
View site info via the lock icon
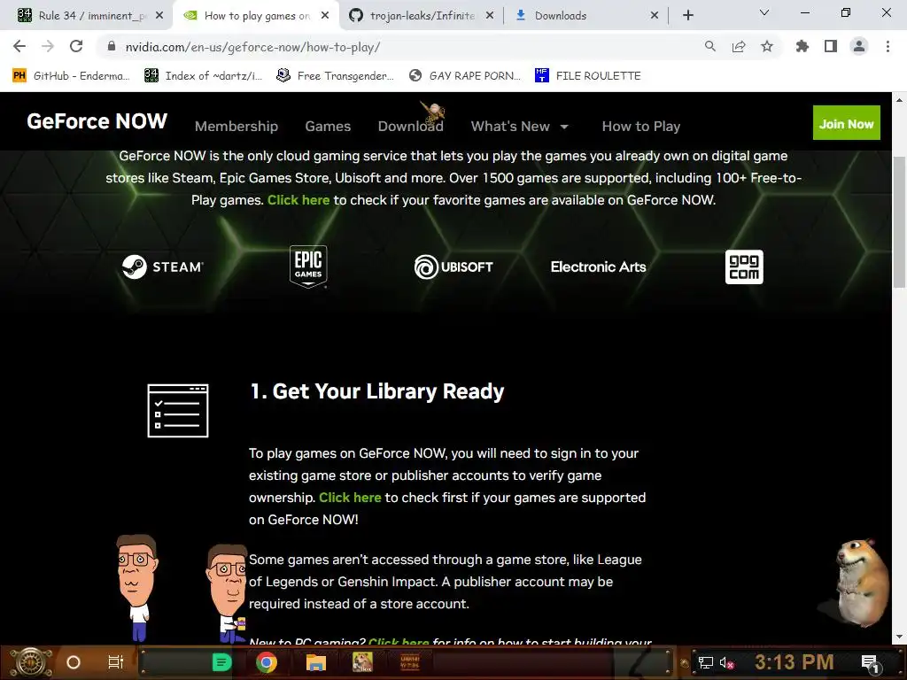click(x=112, y=47)
